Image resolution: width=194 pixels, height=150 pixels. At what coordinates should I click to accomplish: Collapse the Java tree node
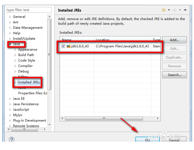(x=10, y=44)
